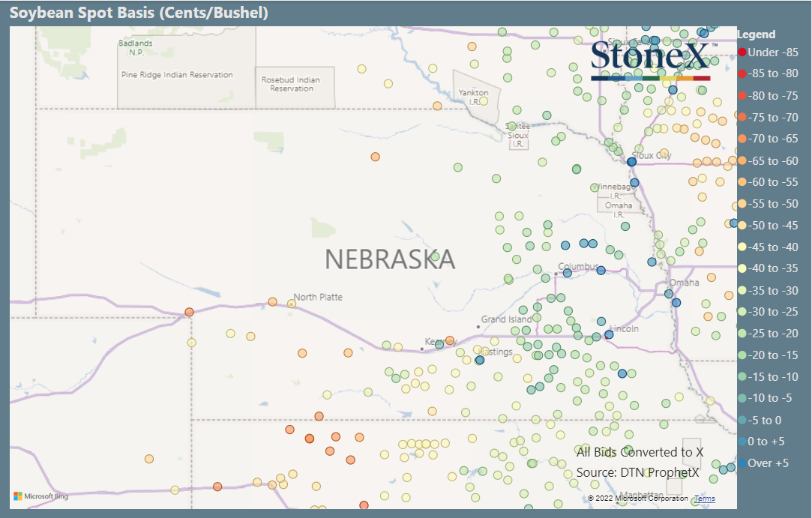Click the Rosebud Indian Reservation label
Screen dimensions: 812x518
[291, 84]
